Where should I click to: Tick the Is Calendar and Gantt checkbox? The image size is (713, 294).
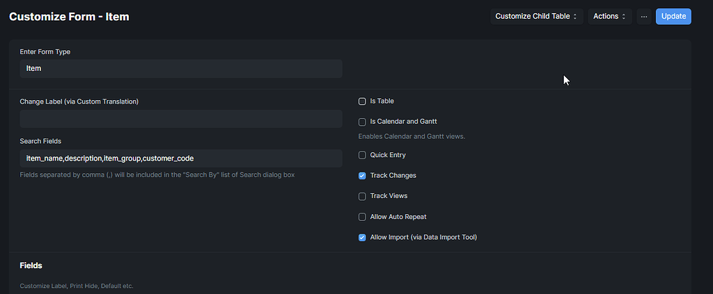[362, 122]
